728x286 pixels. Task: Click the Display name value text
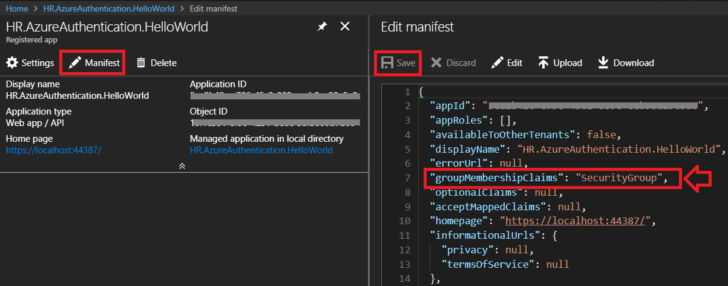tap(77, 96)
